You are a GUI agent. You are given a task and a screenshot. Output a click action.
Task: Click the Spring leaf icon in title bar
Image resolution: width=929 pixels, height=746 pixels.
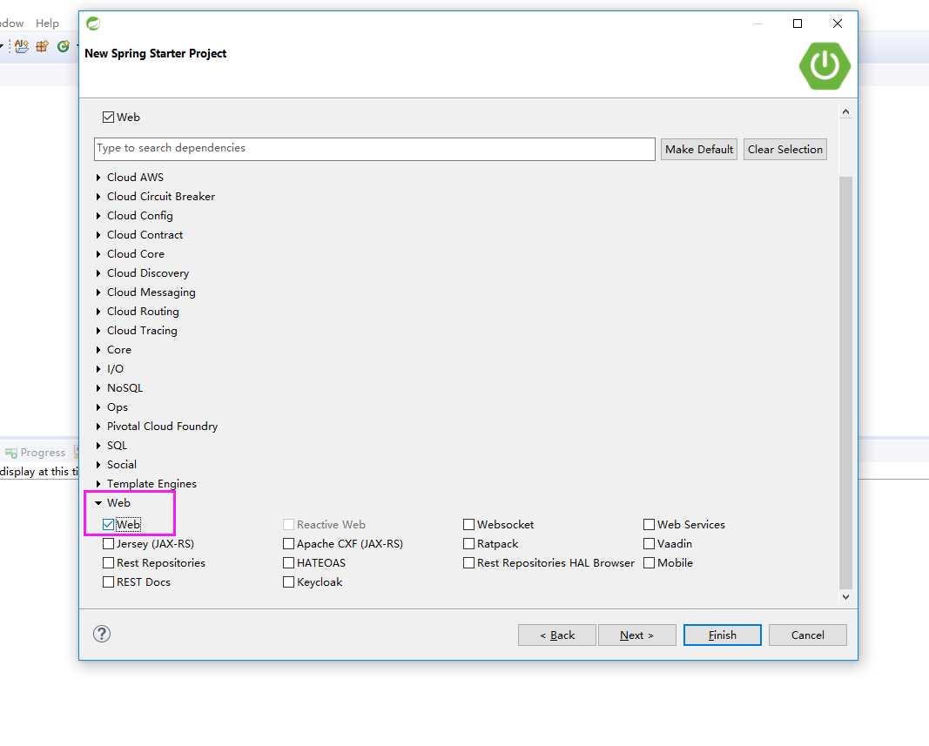(93, 24)
